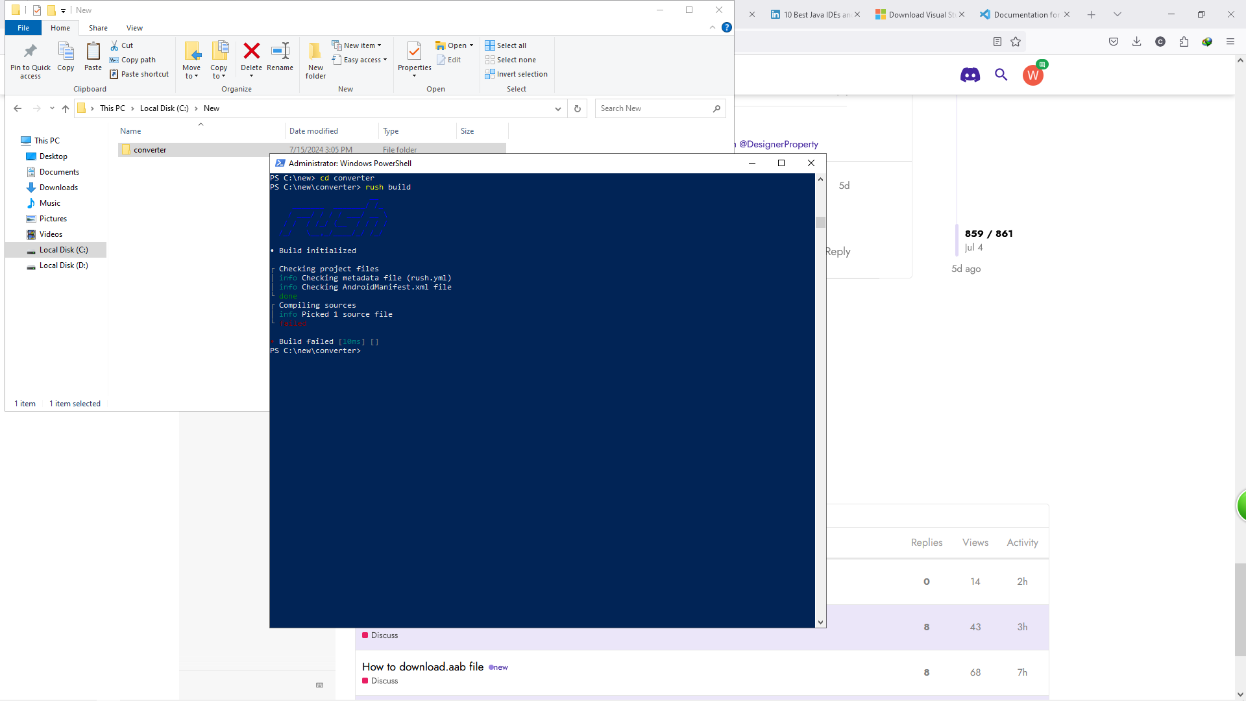Switch to the View ribbon tab
The image size is (1246, 701).
point(134,28)
